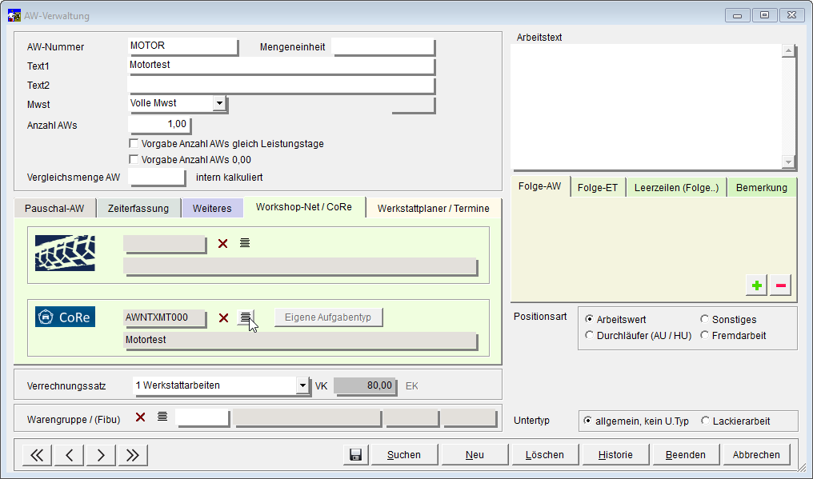The image size is (813, 479).
Task: Click into the Arbeitstext text area
Action: [647, 106]
